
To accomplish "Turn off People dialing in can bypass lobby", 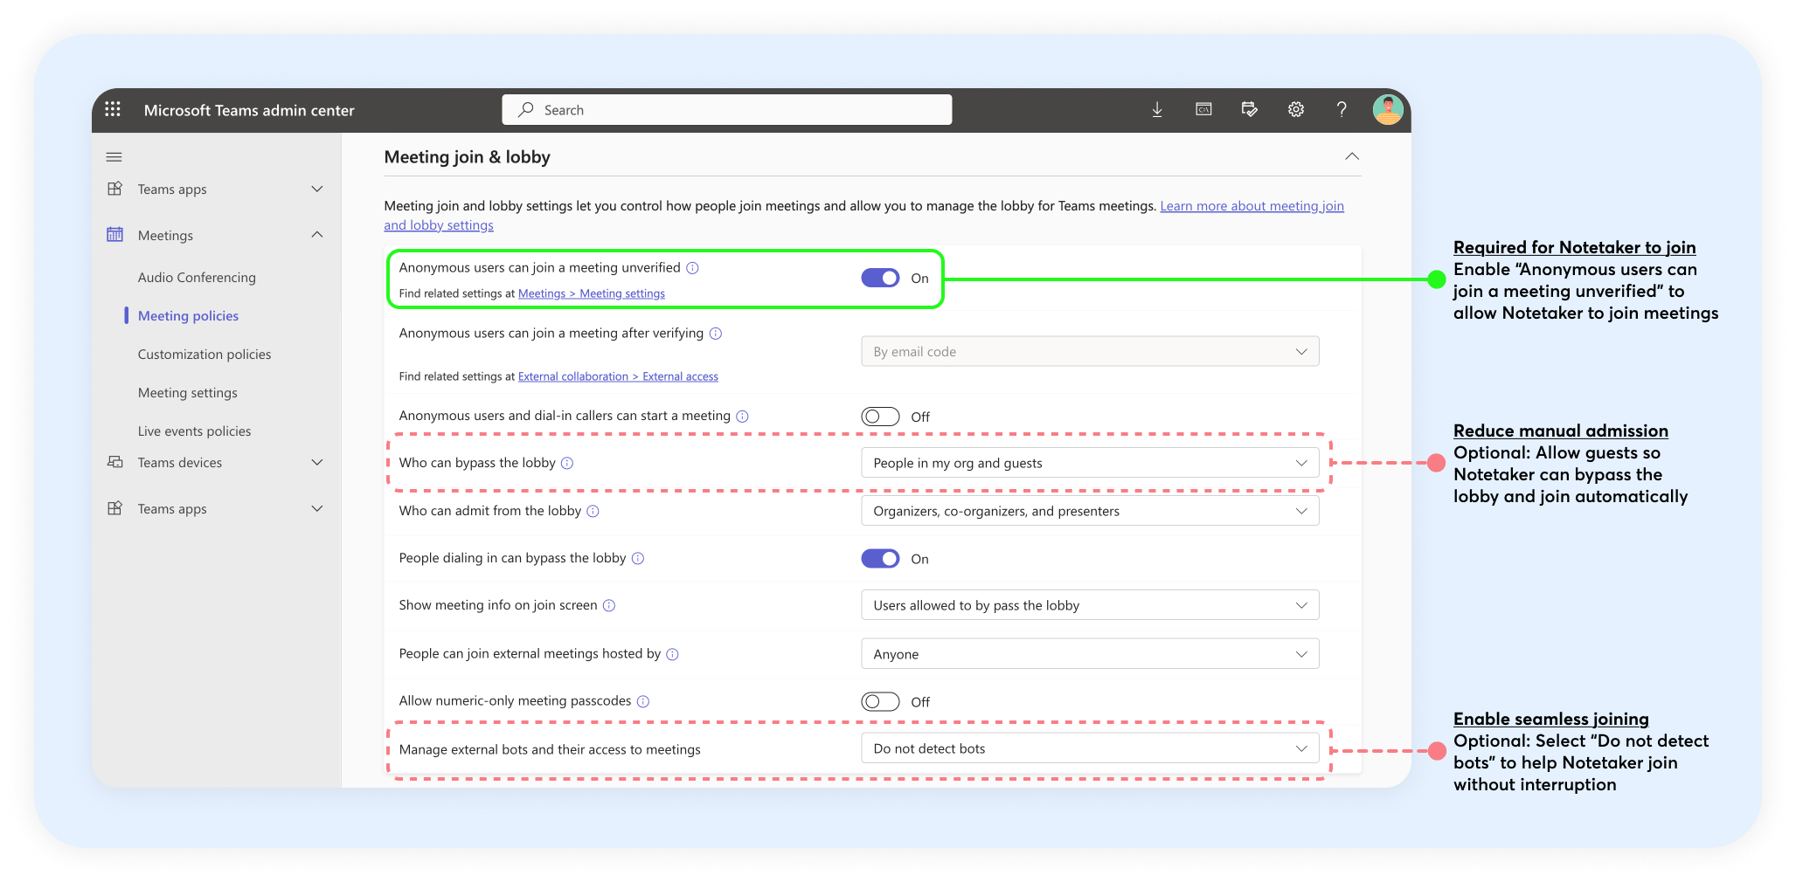I will pos(880,559).
